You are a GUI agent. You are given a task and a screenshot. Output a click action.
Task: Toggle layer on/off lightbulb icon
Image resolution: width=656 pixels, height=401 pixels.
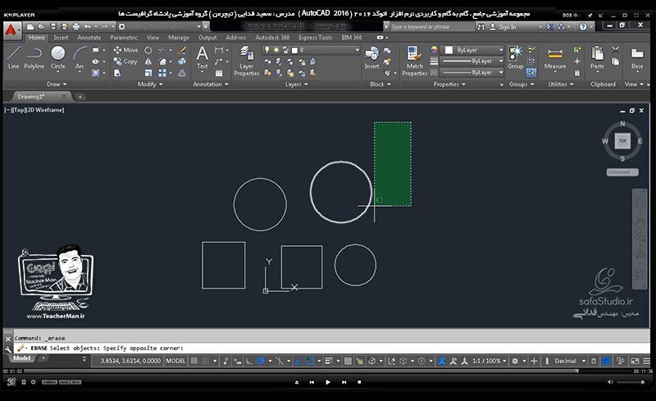tap(267, 50)
